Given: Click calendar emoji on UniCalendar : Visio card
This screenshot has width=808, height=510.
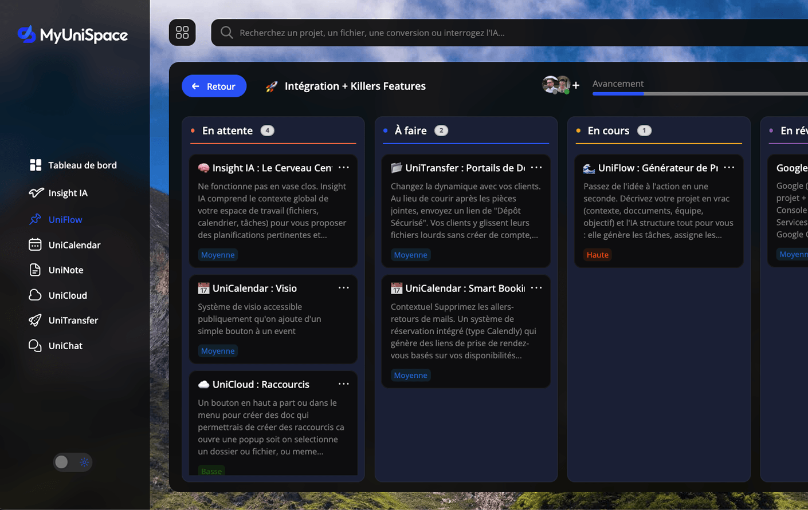Looking at the screenshot, I should click(x=203, y=288).
